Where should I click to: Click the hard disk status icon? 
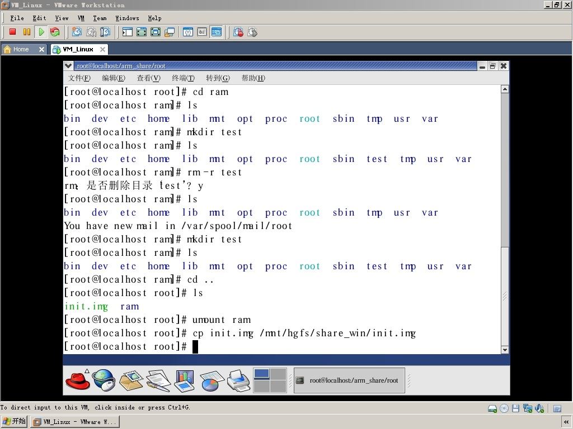[492, 408]
